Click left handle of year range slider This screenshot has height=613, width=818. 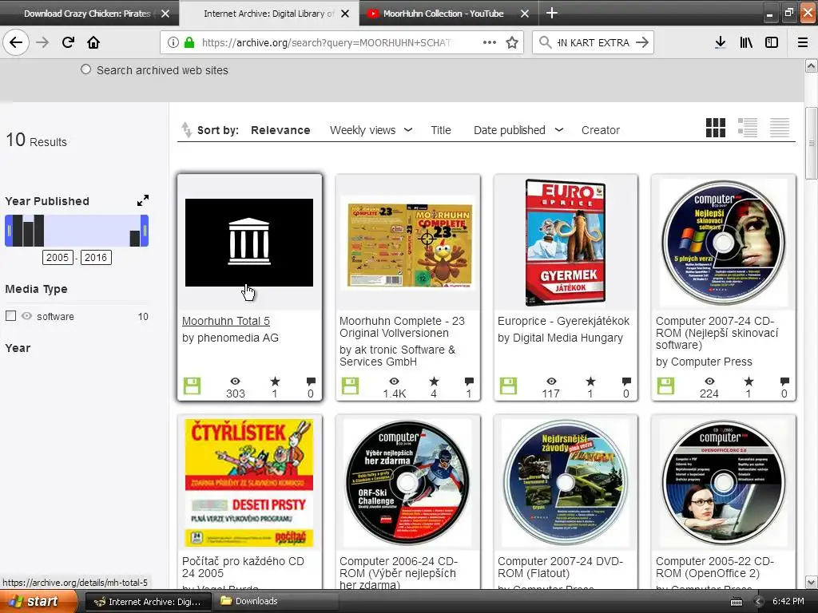[9, 231]
